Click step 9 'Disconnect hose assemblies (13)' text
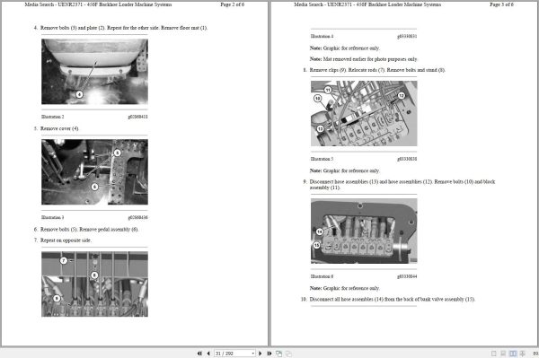Viewport: 539px width, 358px height. 402,184
